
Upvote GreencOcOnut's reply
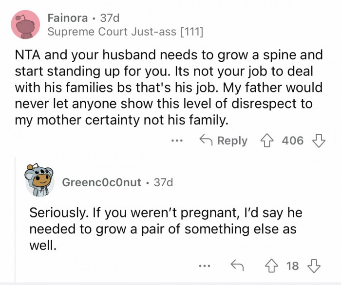click(x=272, y=266)
